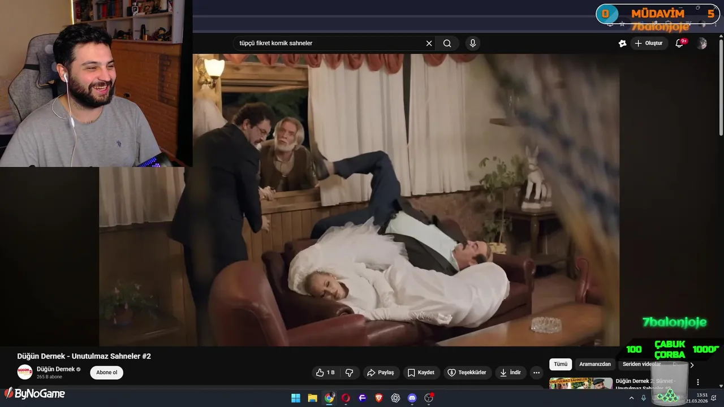Screen dimensions: 724x407
Task: Open the purple app icon beside Opera
Action: (363, 398)
